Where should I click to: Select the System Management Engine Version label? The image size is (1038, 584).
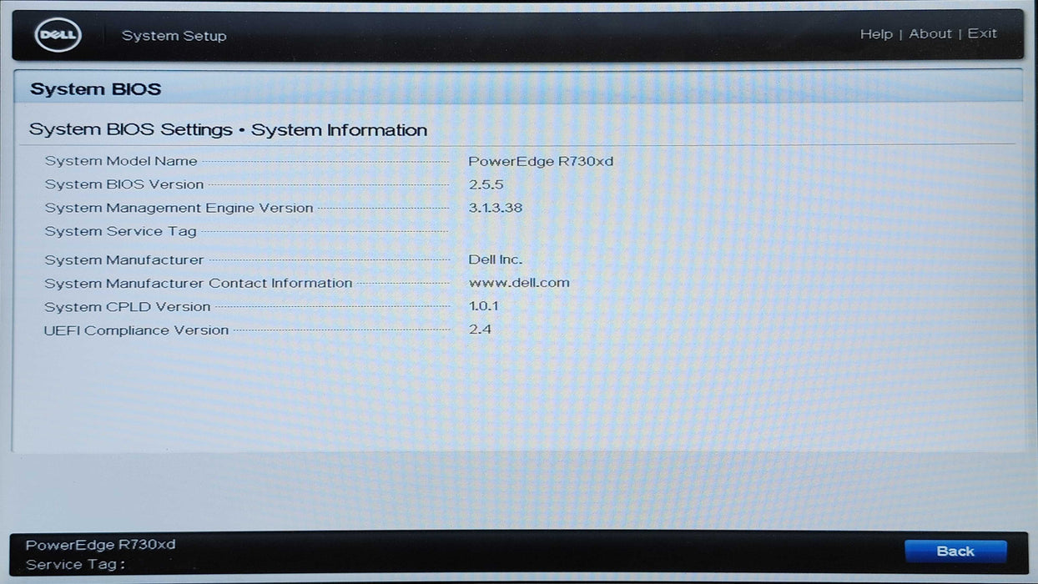pyautogui.click(x=179, y=208)
